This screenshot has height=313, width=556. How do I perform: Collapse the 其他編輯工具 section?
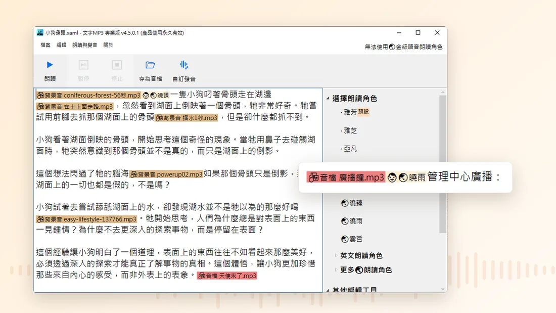(x=328, y=290)
